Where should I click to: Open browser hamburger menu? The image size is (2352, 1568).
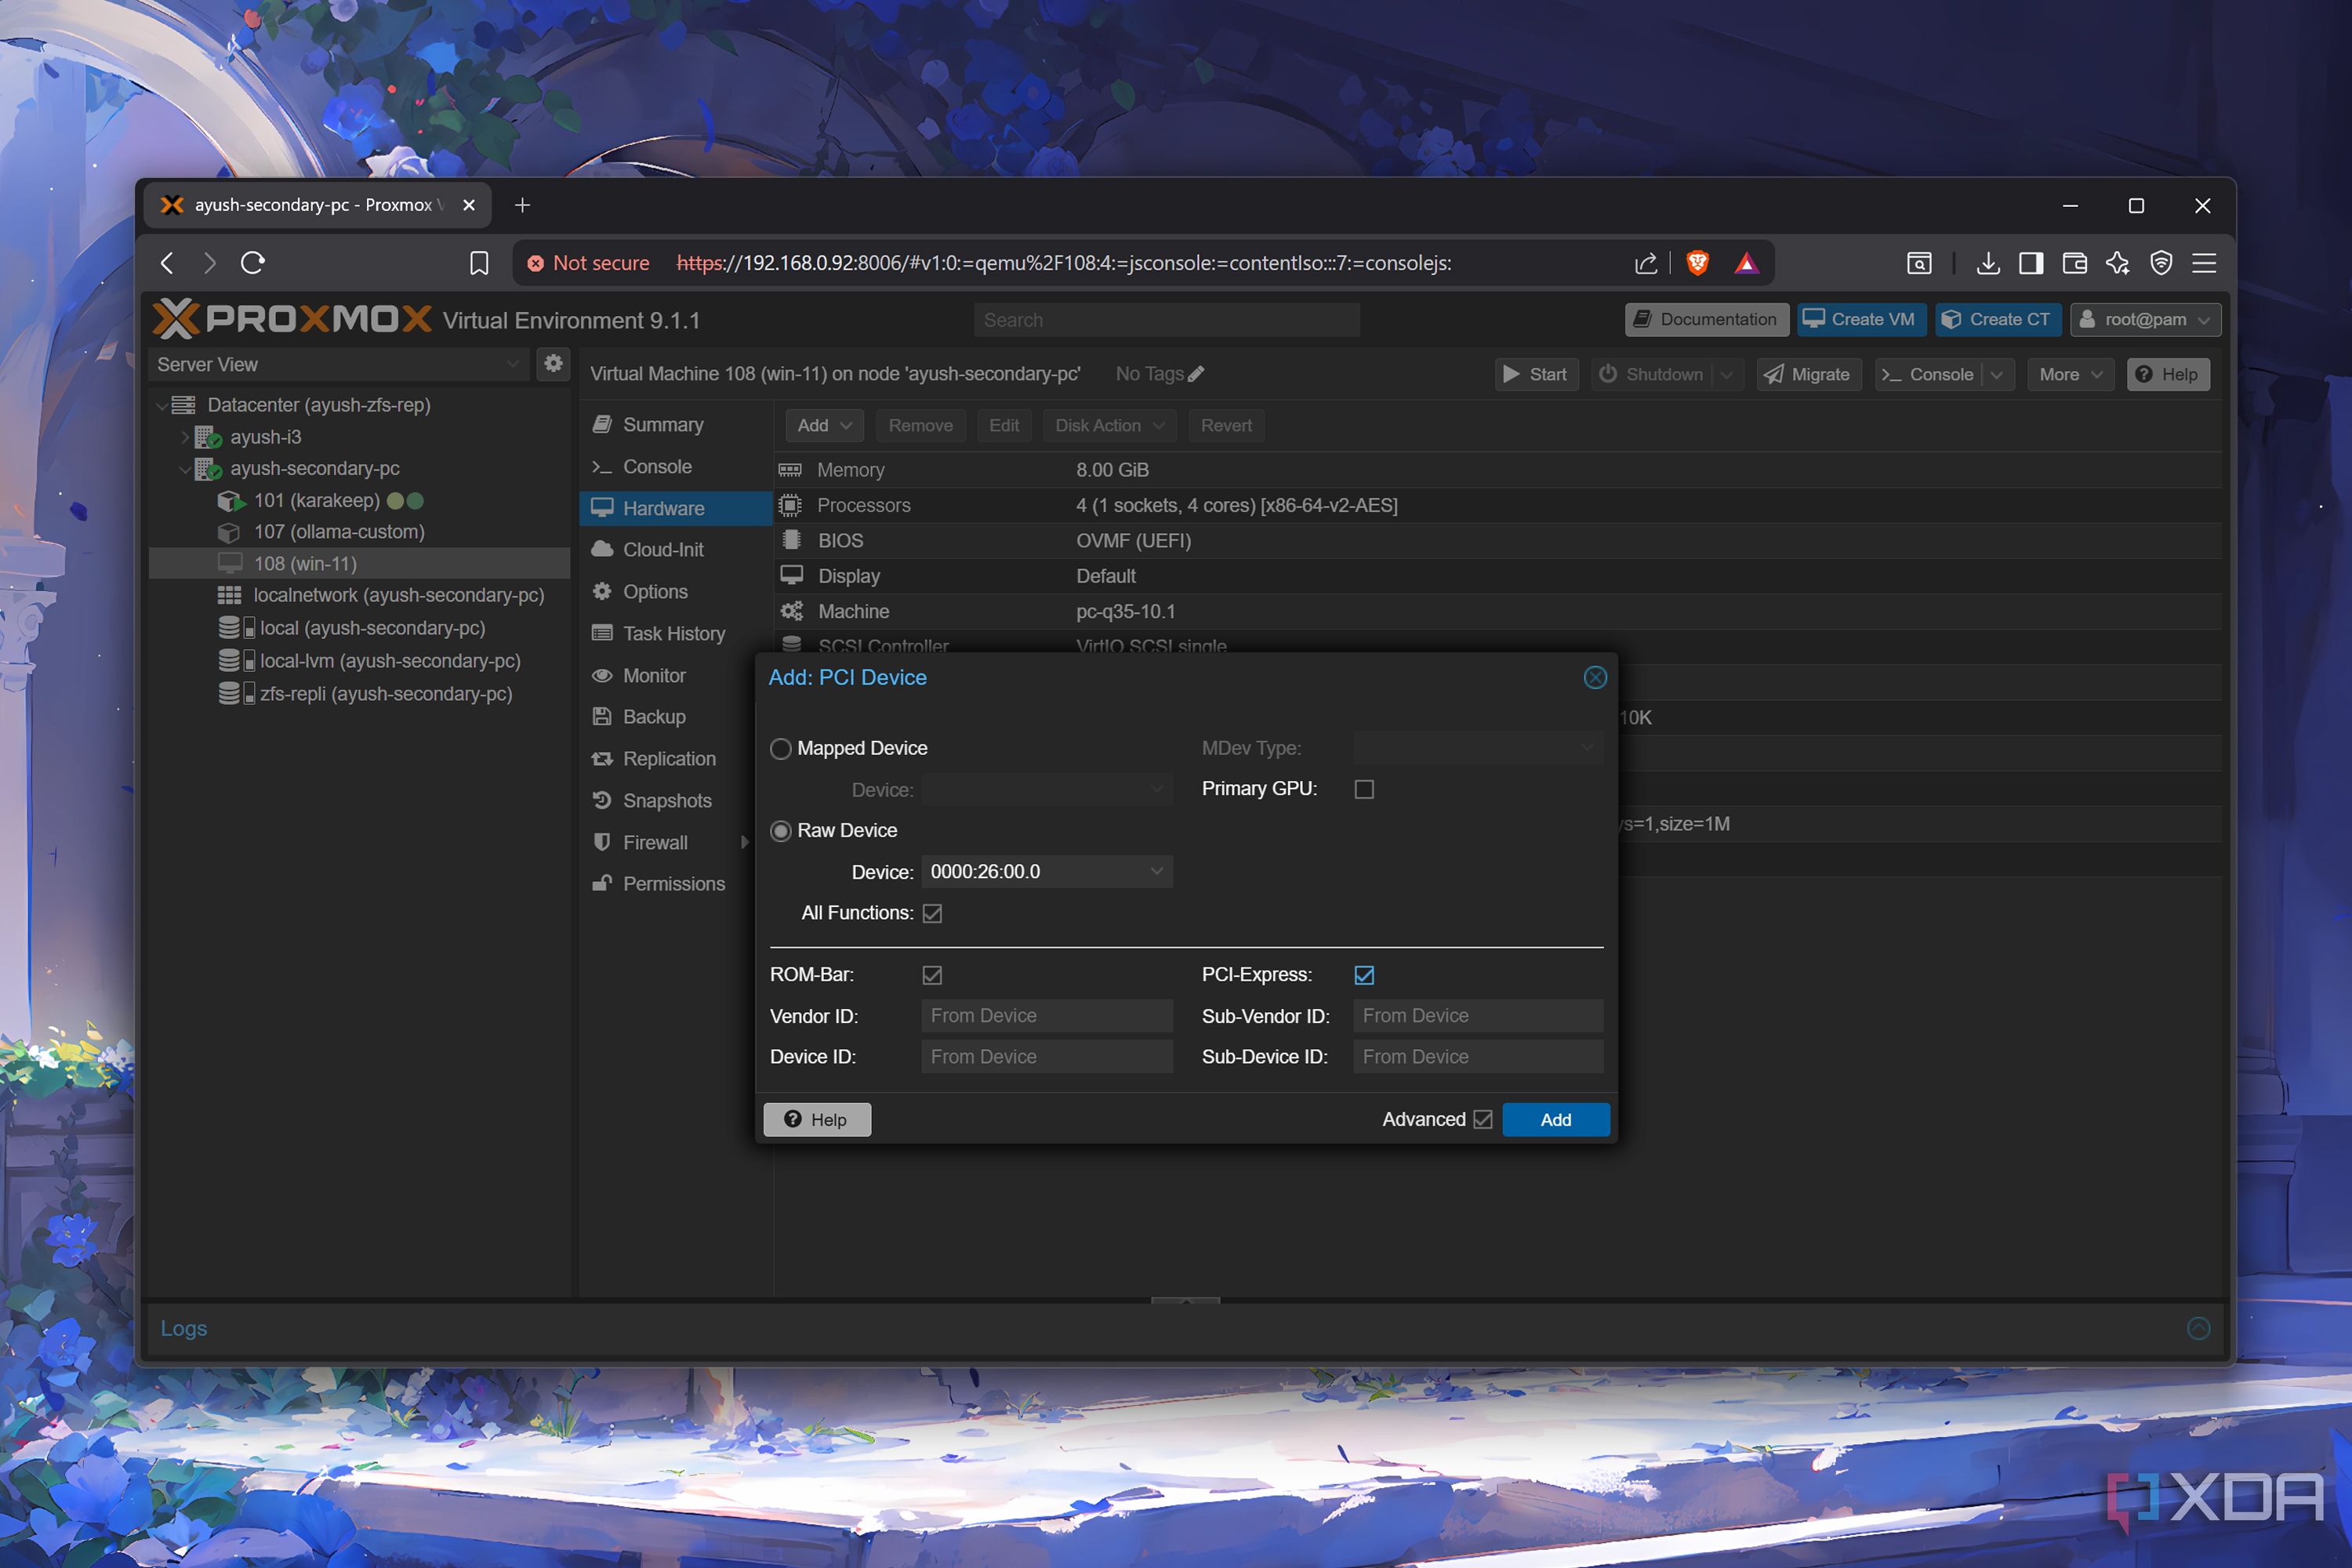(2204, 263)
